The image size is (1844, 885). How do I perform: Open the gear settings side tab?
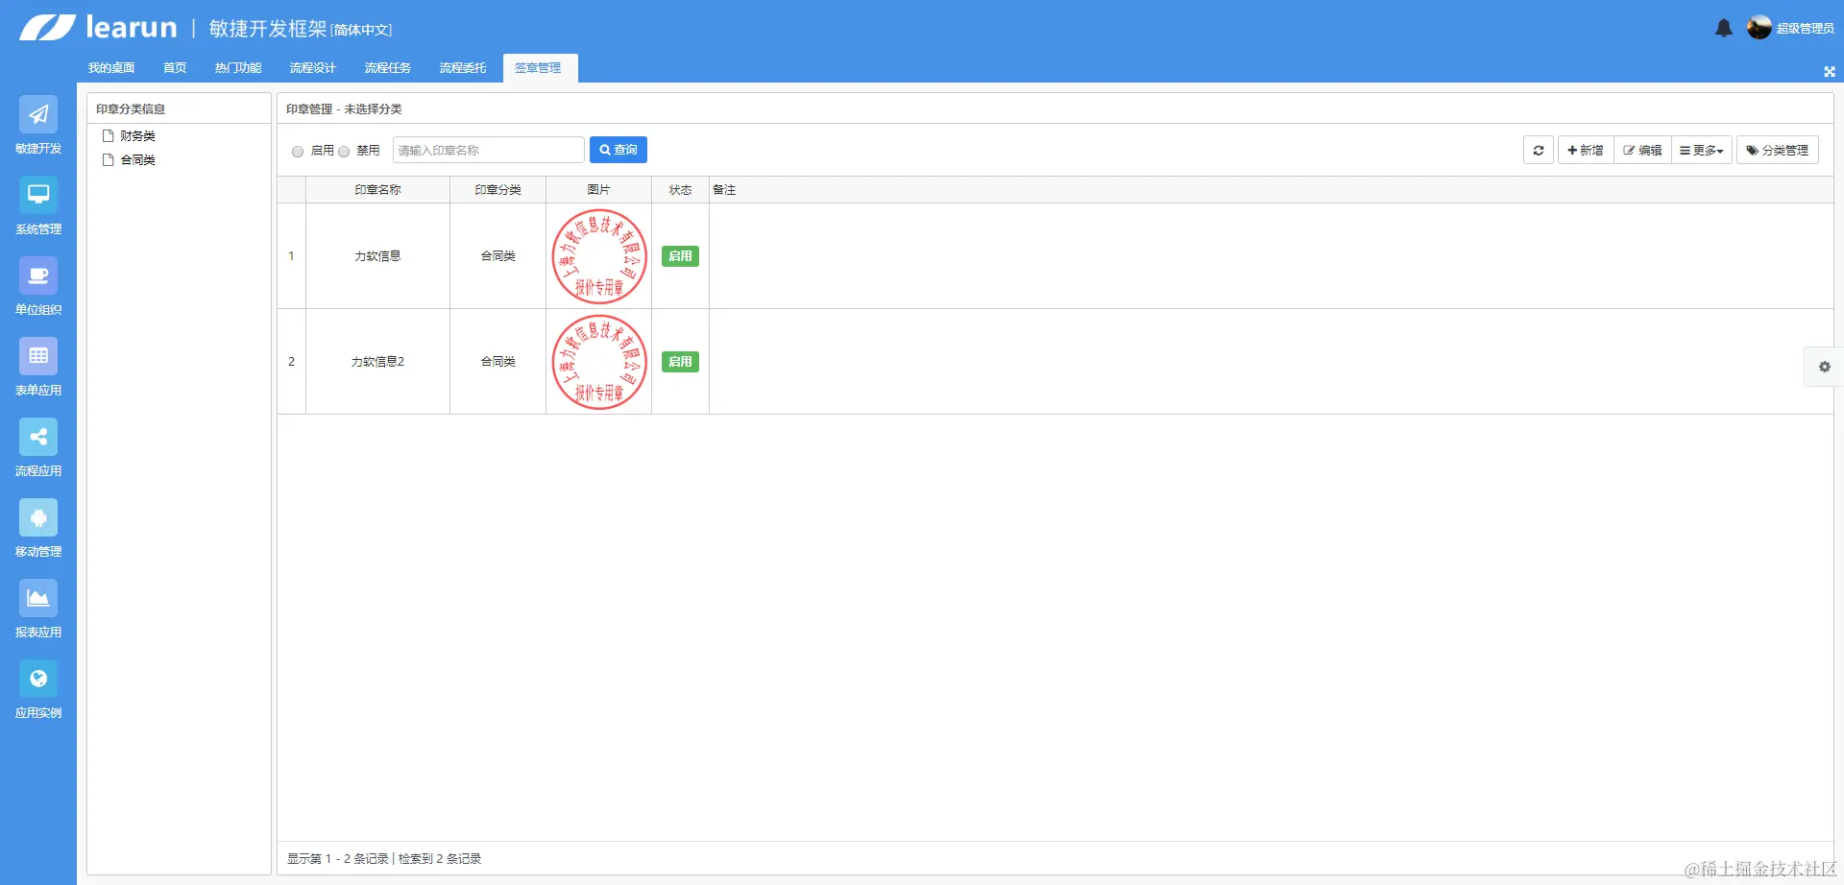pyautogui.click(x=1824, y=367)
